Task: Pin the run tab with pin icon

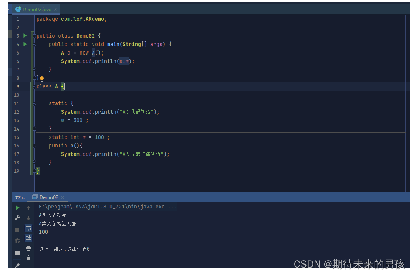Action: coord(17,265)
